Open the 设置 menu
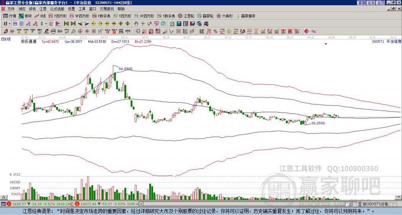This screenshot has width=402, height=215. pos(71,9)
